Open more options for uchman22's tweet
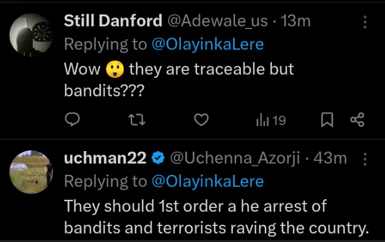Screen dimensions: 385x242 point(365,159)
